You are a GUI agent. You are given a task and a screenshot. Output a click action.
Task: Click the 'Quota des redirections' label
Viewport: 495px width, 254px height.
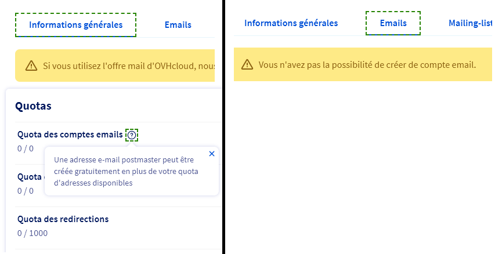click(63, 219)
